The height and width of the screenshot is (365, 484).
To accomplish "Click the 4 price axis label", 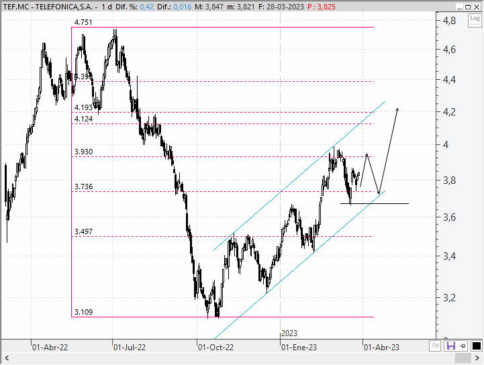I will (446, 145).
